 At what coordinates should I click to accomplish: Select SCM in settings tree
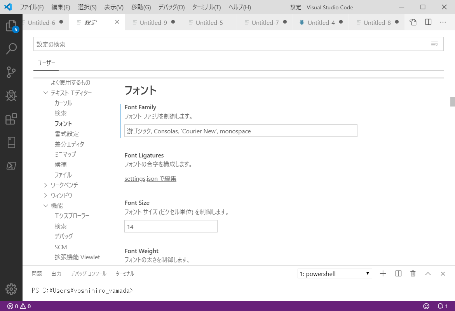(61, 247)
